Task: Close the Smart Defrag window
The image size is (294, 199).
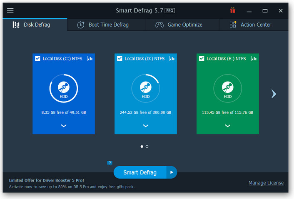Action: tap(281, 11)
